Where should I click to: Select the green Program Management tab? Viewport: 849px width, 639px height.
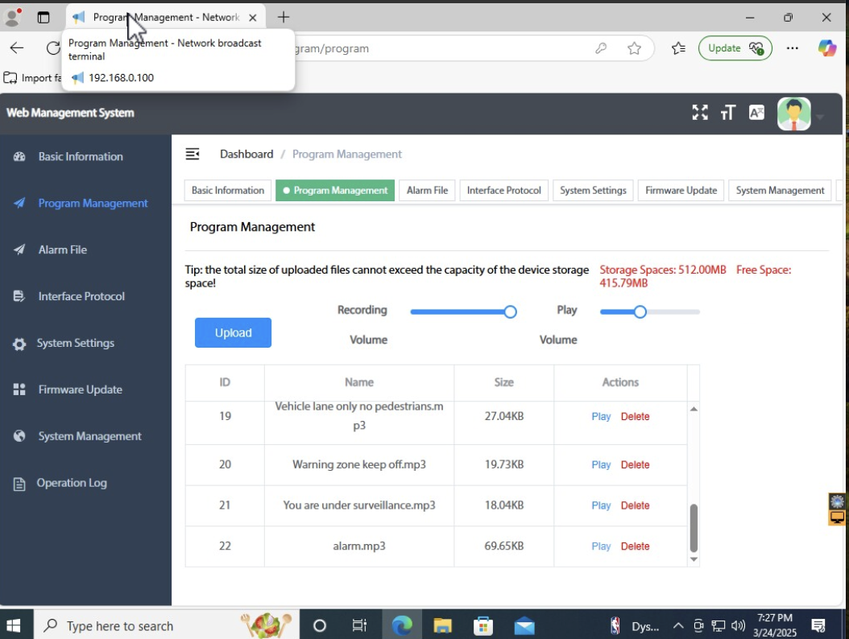coord(335,191)
